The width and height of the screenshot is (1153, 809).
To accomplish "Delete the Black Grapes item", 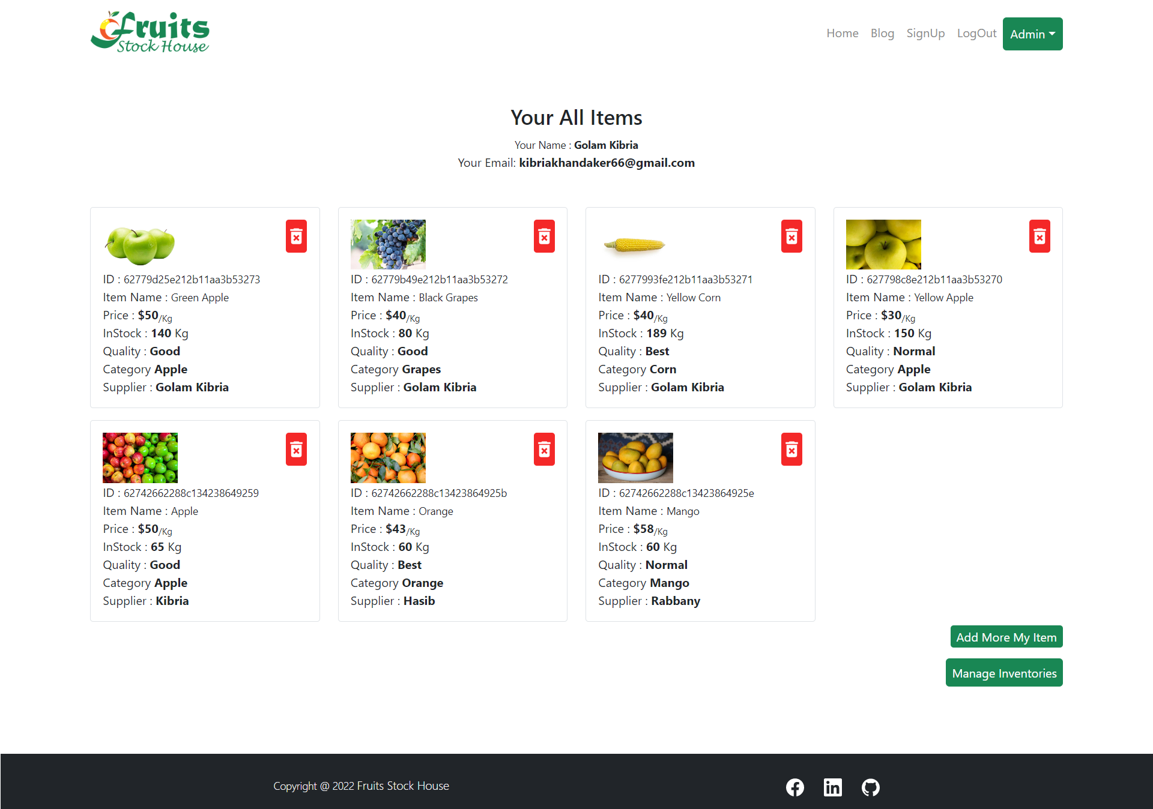I will click(544, 236).
